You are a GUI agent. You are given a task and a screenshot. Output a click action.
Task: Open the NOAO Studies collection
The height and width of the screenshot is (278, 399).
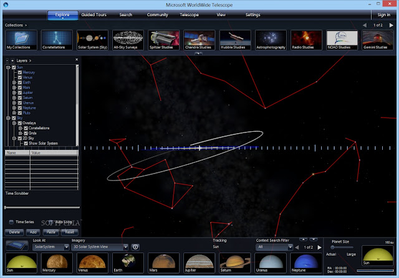[x=342, y=40]
